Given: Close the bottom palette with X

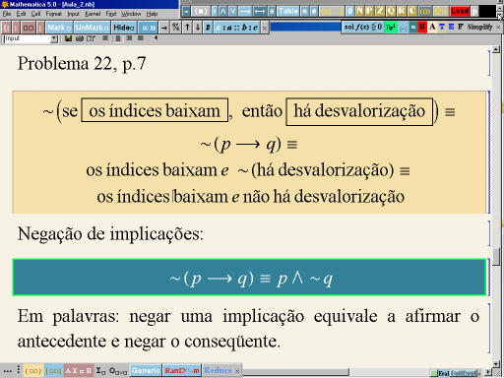Looking at the screenshot, I should [x=237, y=371].
